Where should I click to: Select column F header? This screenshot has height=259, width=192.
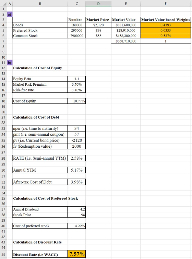(x=166, y=3)
